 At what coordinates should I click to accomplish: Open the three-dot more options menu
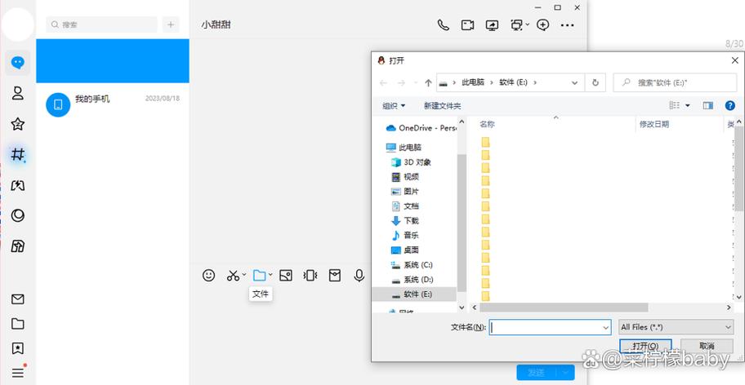point(567,25)
